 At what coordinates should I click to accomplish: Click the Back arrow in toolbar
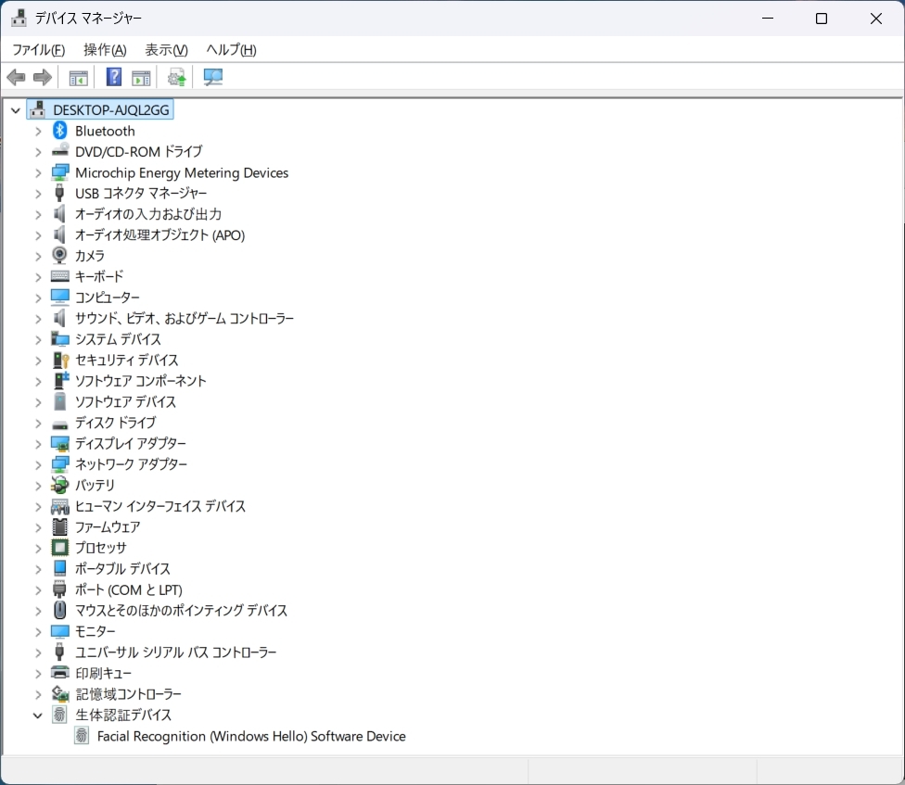[x=16, y=78]
